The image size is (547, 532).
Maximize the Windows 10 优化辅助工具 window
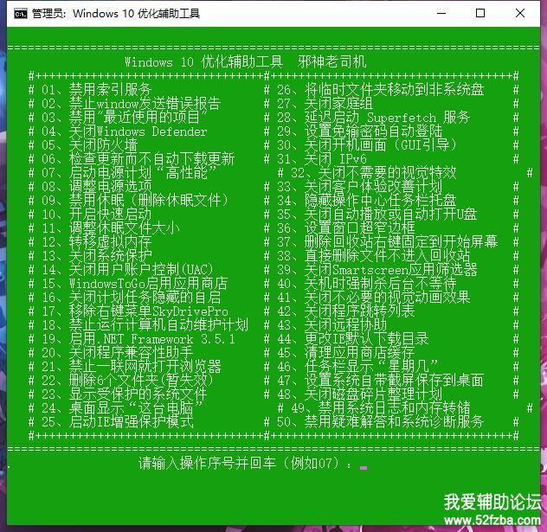[480, 13]
